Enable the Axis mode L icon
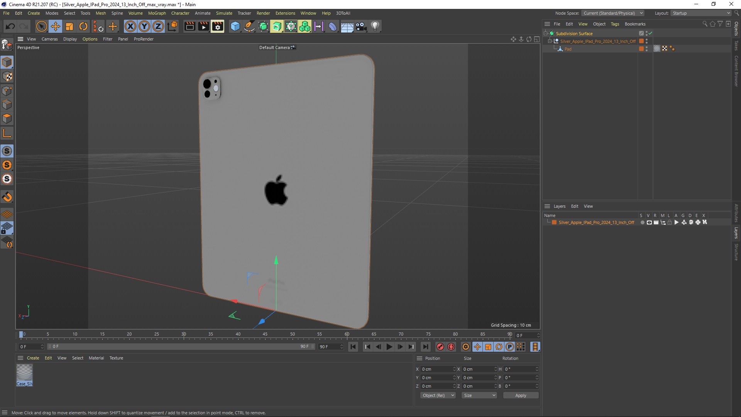The width and height of the screenshot is (741, 417). pos(7,134)
